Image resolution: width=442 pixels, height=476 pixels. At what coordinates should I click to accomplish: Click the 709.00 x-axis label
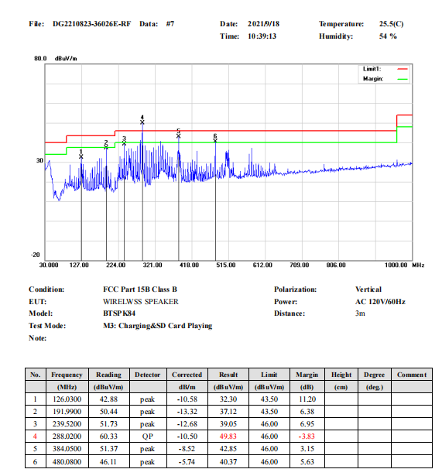pos(300,265)
